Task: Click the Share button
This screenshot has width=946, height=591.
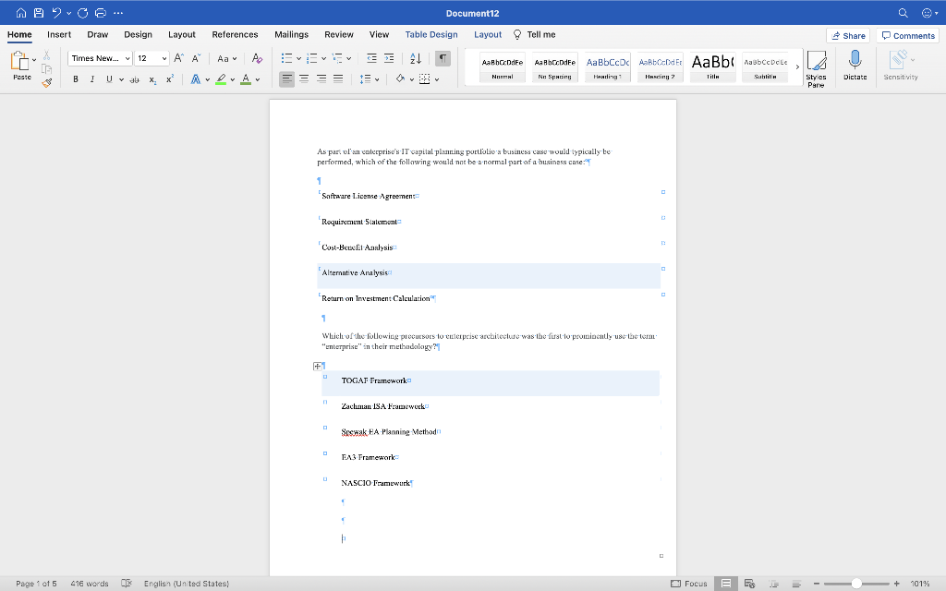Action: [x=847, y=35]
